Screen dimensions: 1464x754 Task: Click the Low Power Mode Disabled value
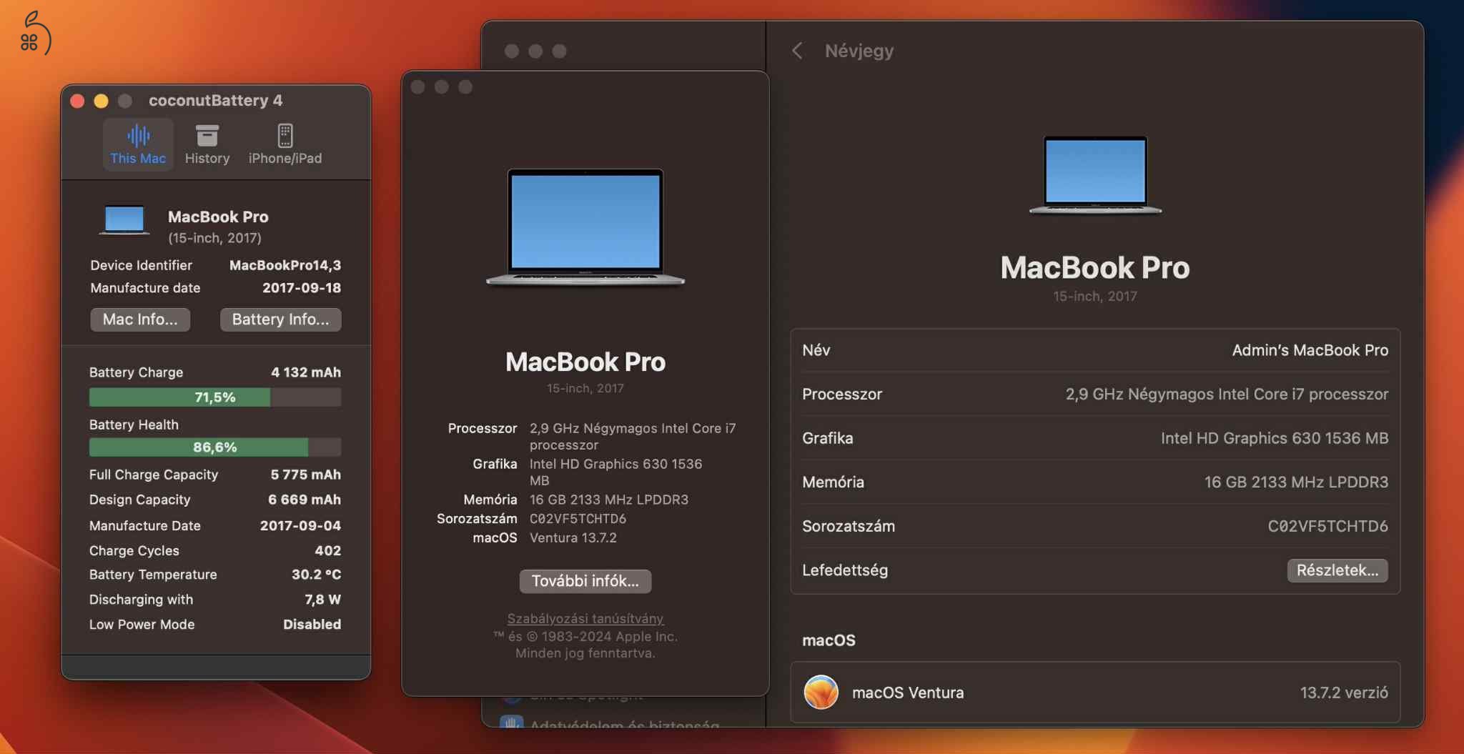point(312,625)
